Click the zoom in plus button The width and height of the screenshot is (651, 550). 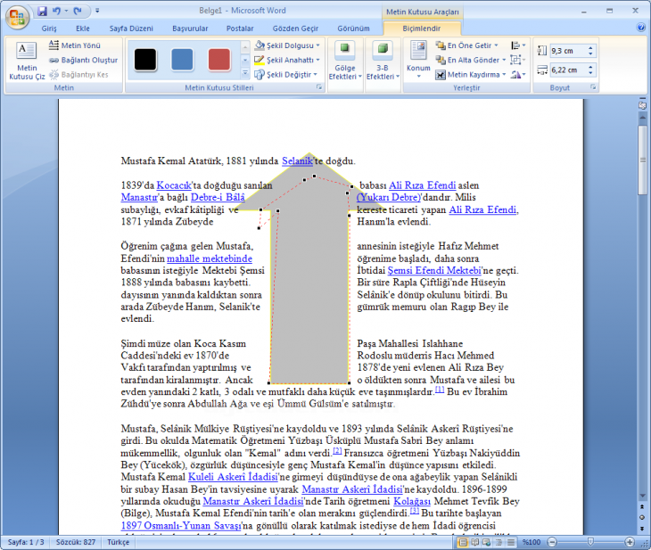pos(630,542)
